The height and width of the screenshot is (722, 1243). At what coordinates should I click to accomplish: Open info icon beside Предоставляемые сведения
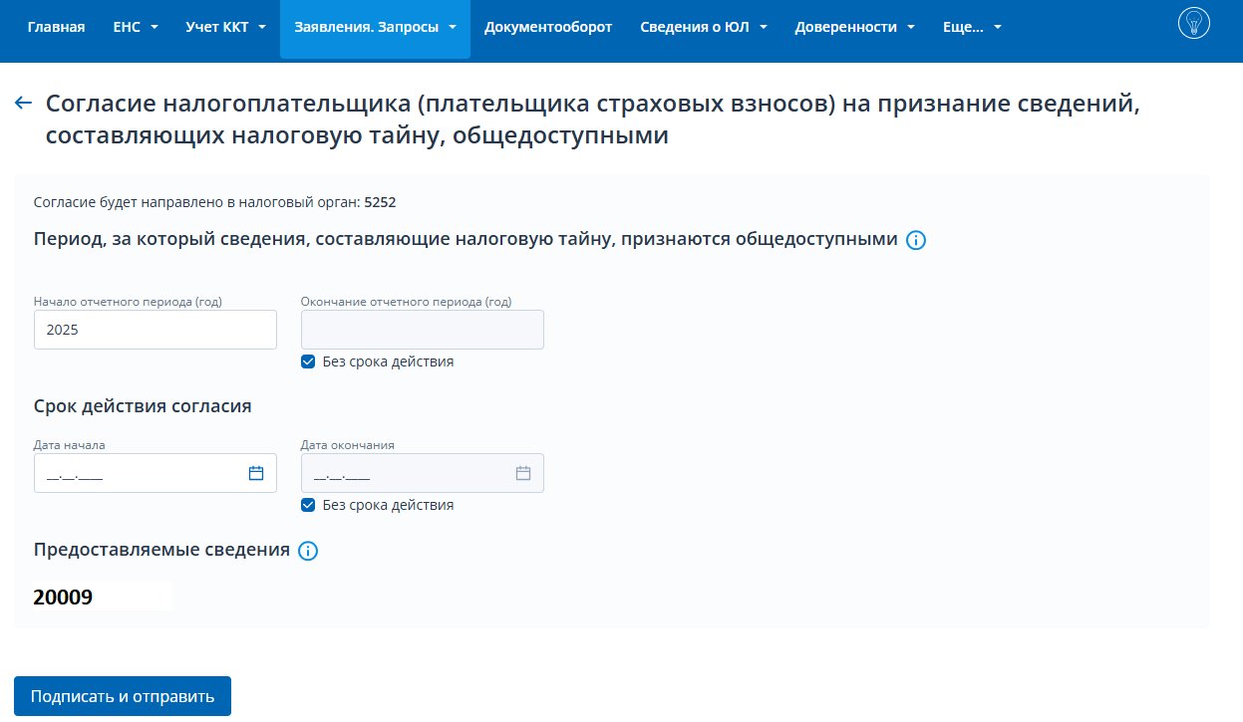pyautogui.click(x=308, y=551)
